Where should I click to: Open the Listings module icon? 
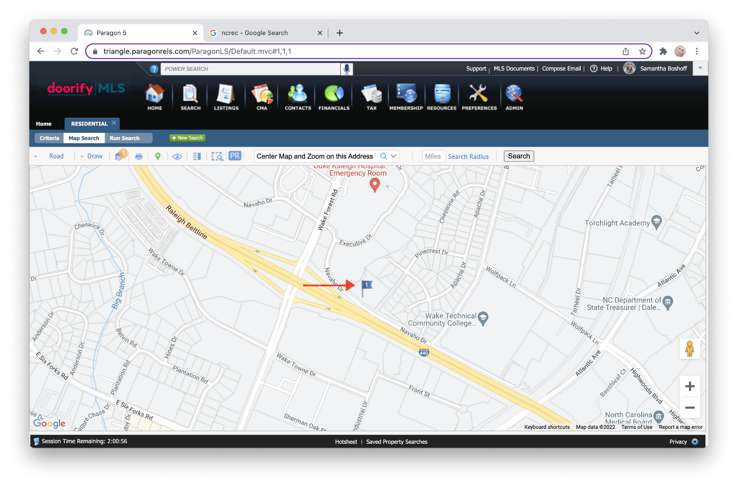click(x=226, y=97)
